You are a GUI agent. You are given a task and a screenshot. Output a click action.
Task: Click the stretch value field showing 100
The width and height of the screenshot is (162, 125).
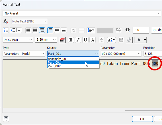coord(141,30)
